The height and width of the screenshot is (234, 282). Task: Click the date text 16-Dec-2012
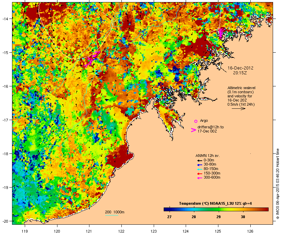pyautogui.click(x=240, y=68)
